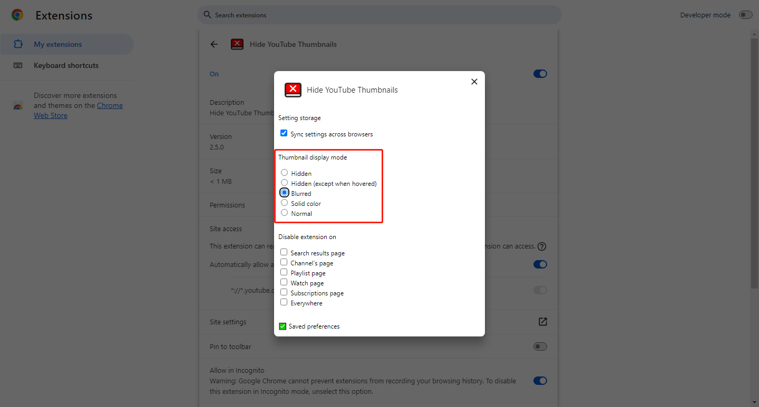The height and width of the screenshot is (407, 759).
Task: Go back using the left arrow
Action: 214,44
